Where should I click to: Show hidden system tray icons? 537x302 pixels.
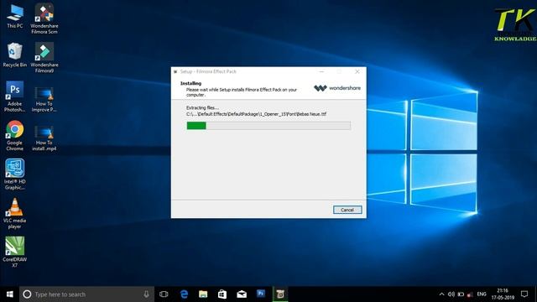point(441,294)
